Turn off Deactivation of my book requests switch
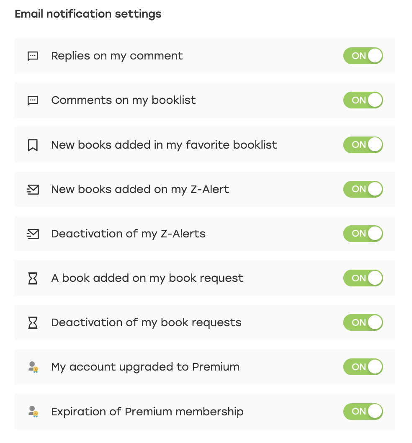This screenshot has width=412, height=443. pos(363,322)
